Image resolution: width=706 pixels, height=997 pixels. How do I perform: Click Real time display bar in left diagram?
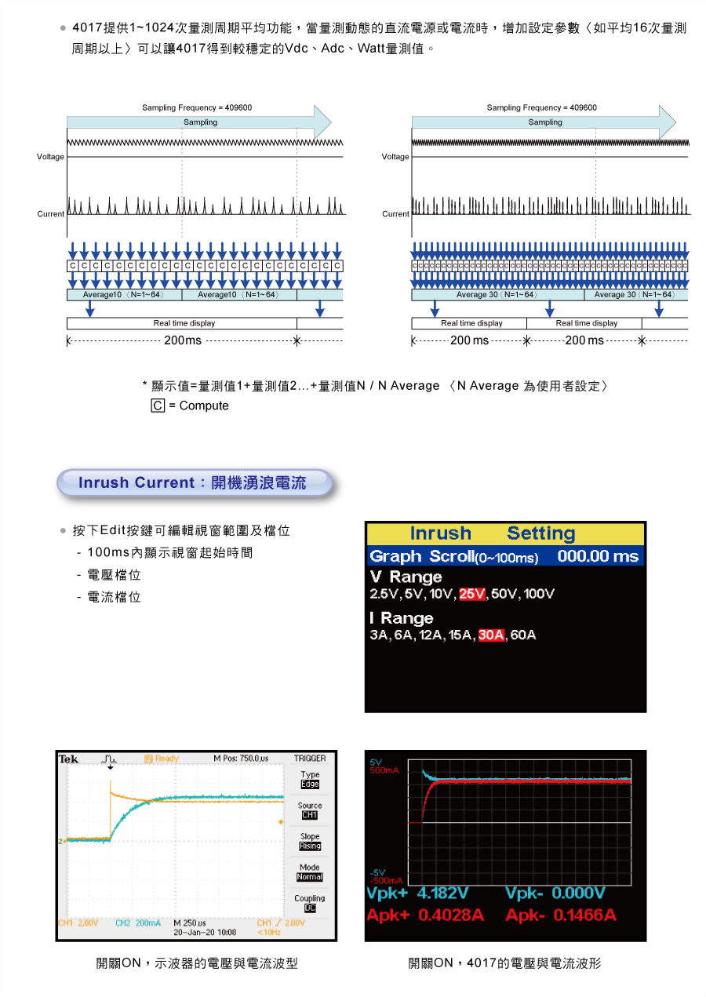click(x=182, y=323)
